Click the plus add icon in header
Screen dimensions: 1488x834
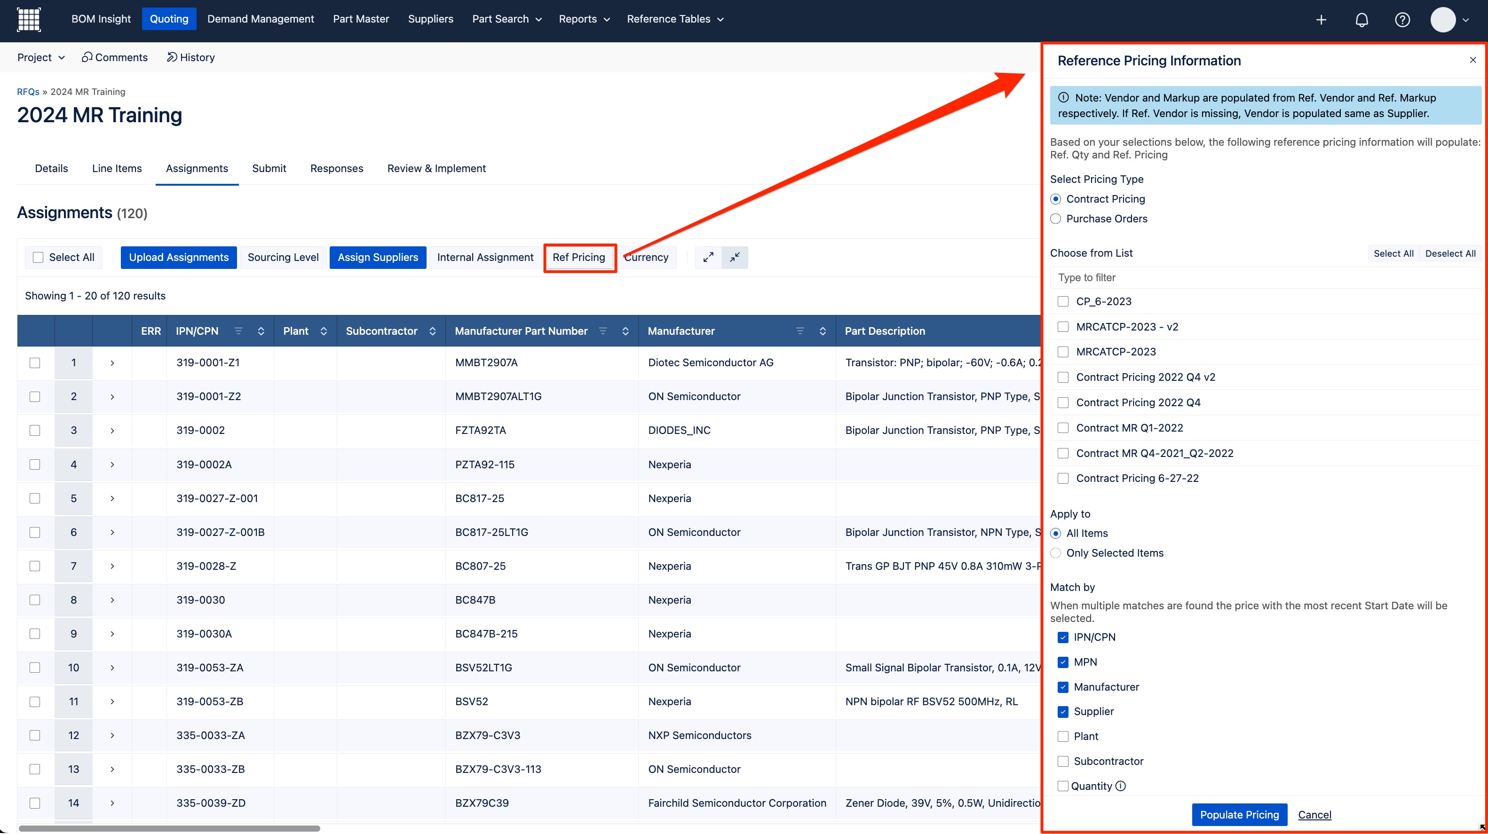[x=1321, y=20]
